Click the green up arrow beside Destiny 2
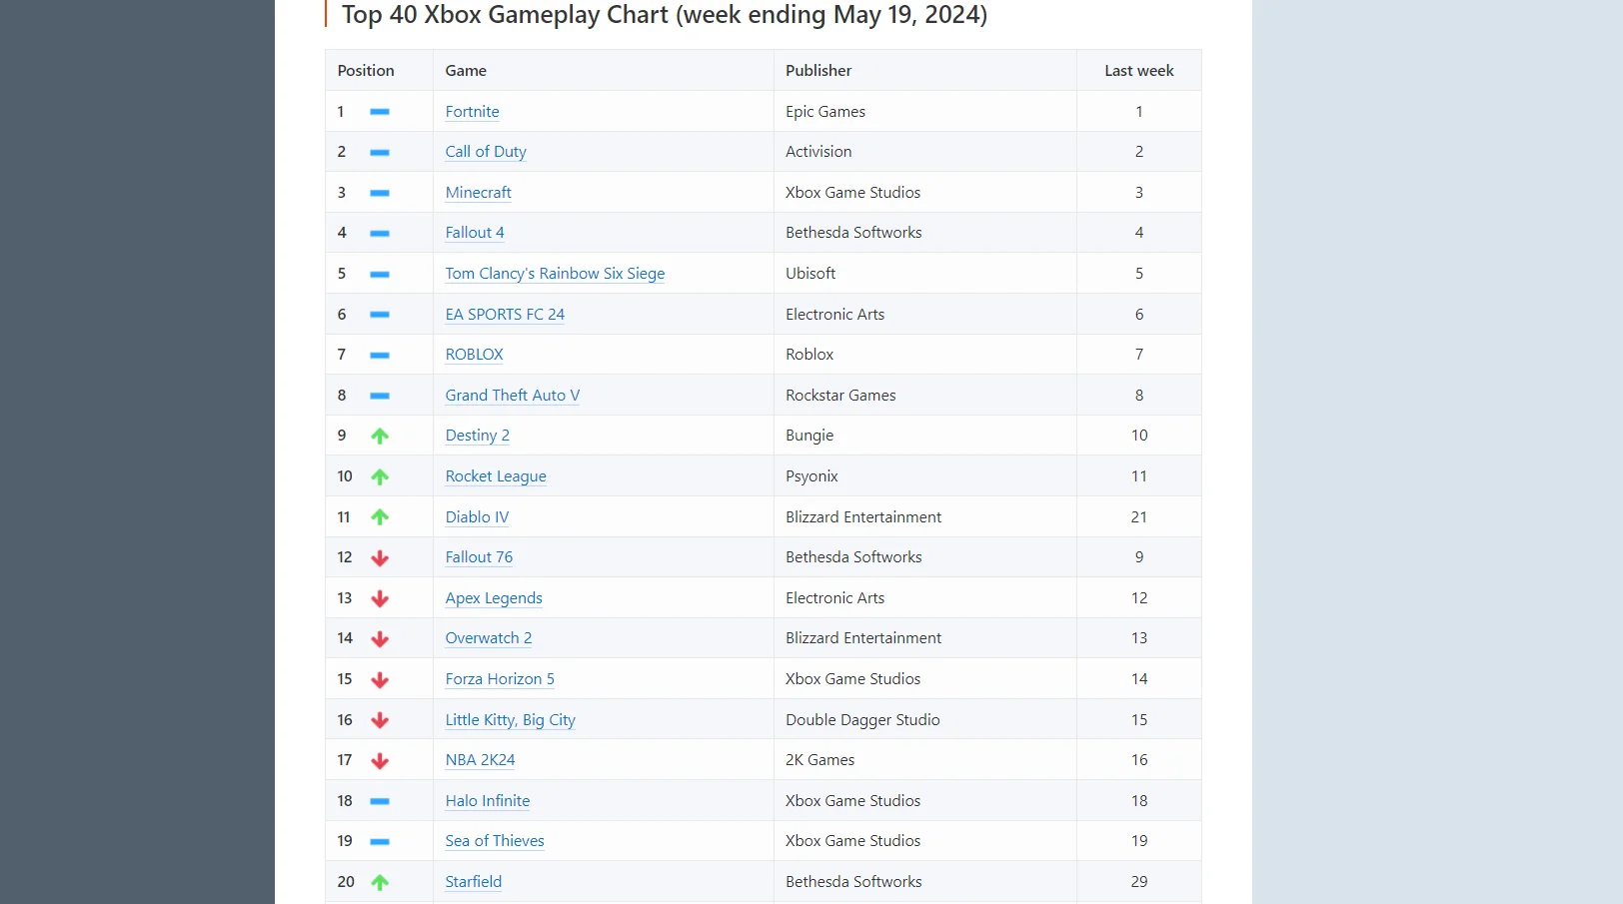Viewport: 1623px width, 904px height. 380,436
